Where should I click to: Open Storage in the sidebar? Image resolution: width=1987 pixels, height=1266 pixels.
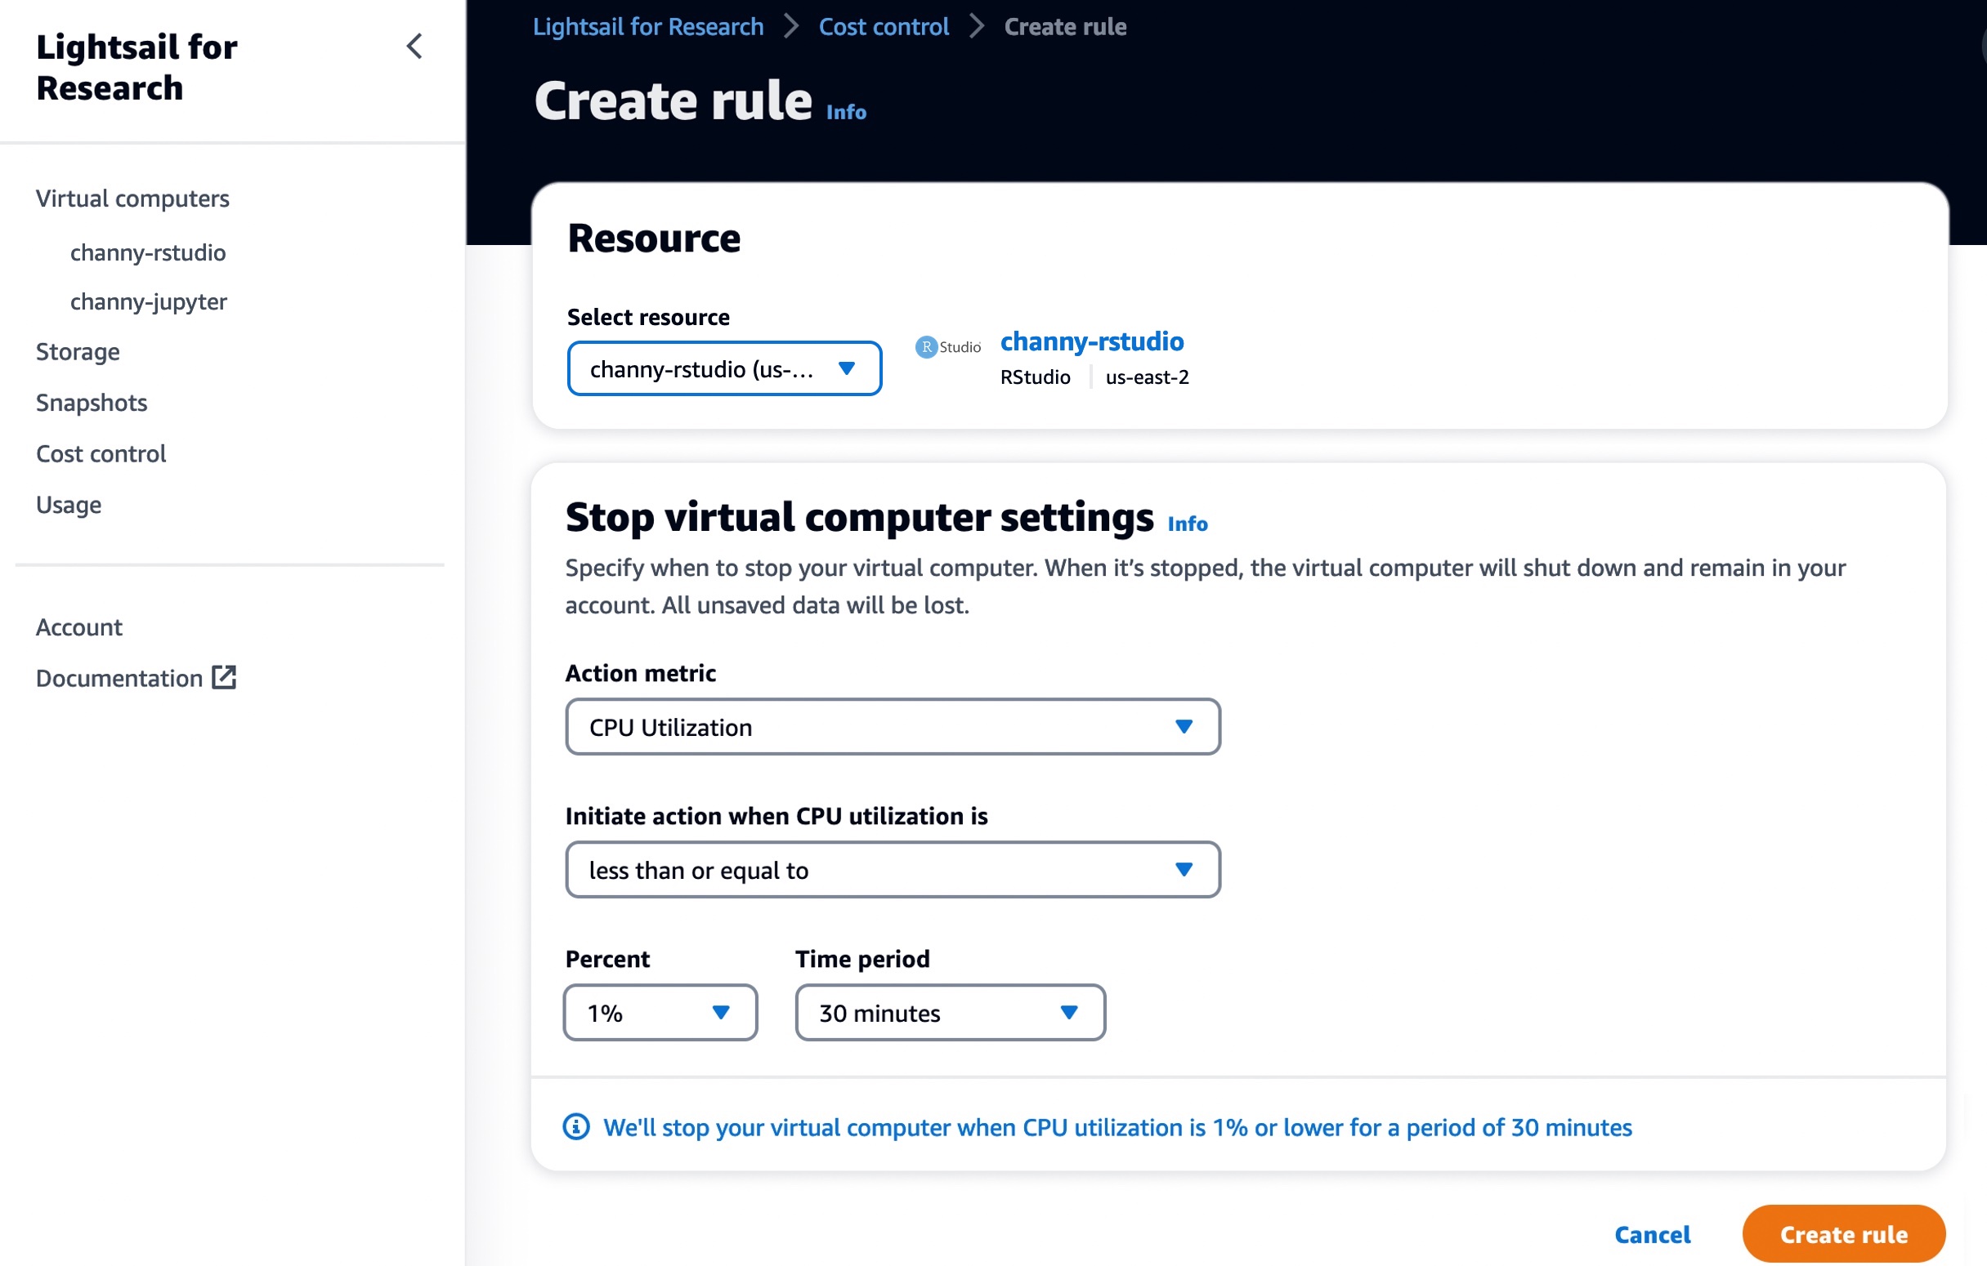(78, 352)
